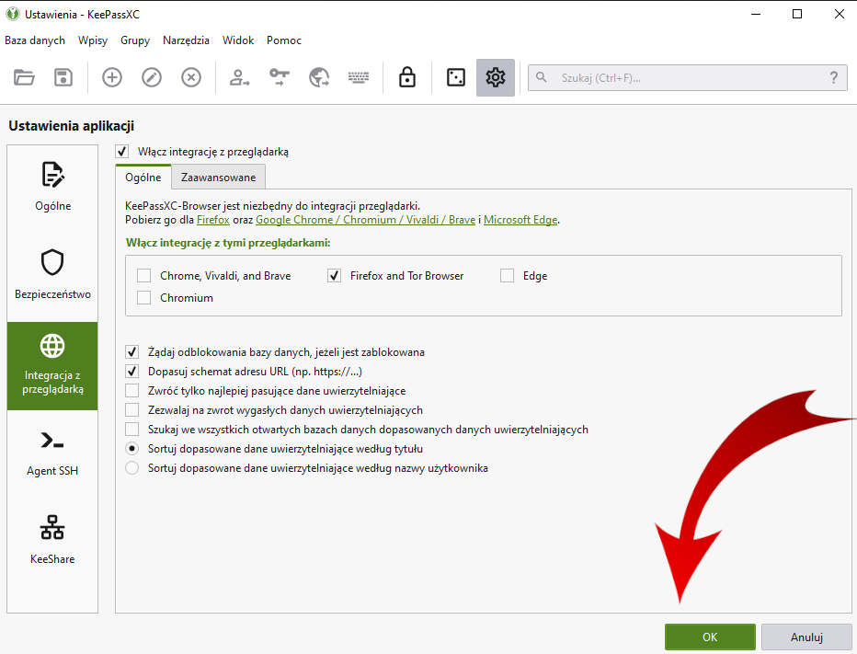Select the Ogólne settings sidebar category
Image resolution: width=857 pixels, height=654 pixels.
click(x=52, y=186)
